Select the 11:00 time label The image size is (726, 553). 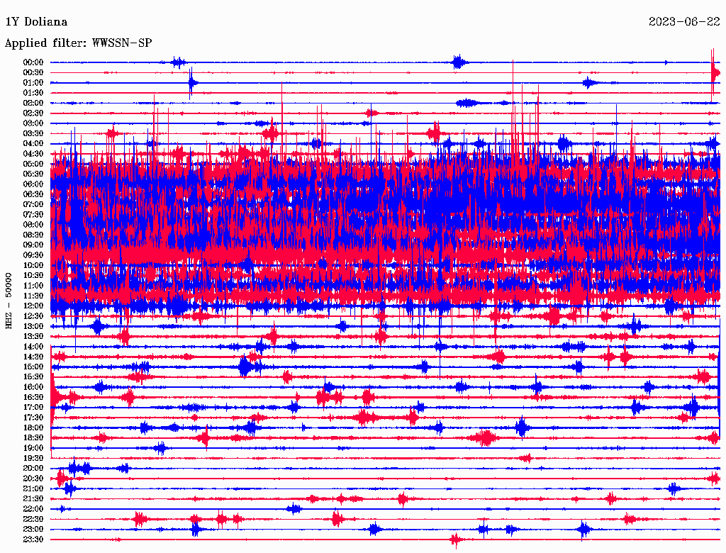point(33,286)
